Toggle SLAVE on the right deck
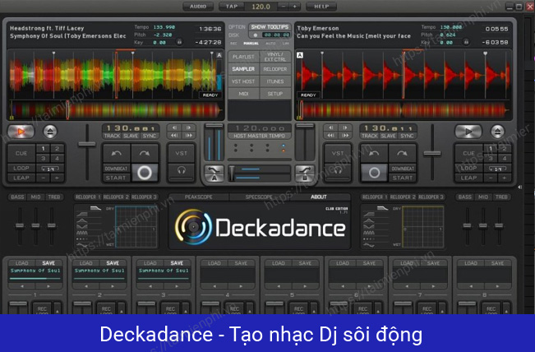 click(x=388, y=136)
